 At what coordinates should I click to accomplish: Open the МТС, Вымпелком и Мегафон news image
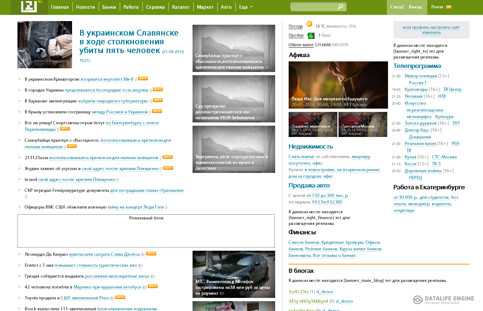click(x=234, y=274)
